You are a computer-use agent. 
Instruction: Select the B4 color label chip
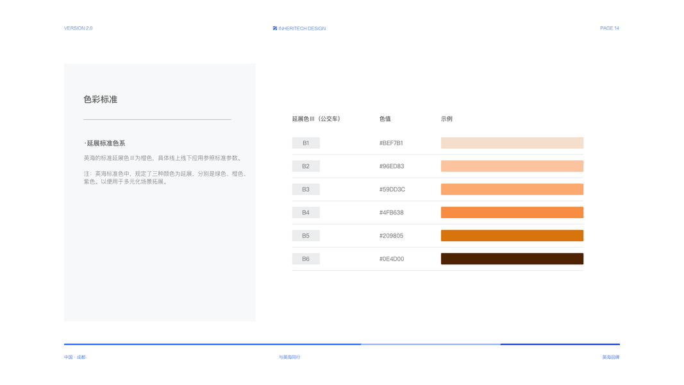(306, 212)
